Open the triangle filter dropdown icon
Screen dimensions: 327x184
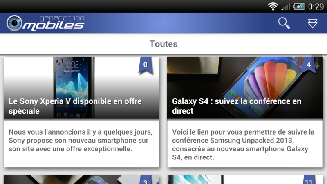(x=312, y=23)
